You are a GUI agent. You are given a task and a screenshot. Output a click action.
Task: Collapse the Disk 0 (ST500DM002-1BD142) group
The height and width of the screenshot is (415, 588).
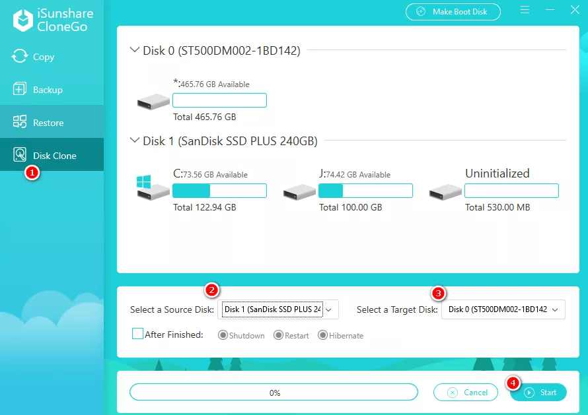pyautogui.click(x=134, y=50)
